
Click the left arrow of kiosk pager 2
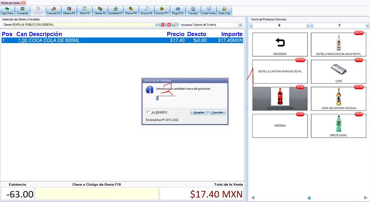pyautogui.click(x=312, y=25)
